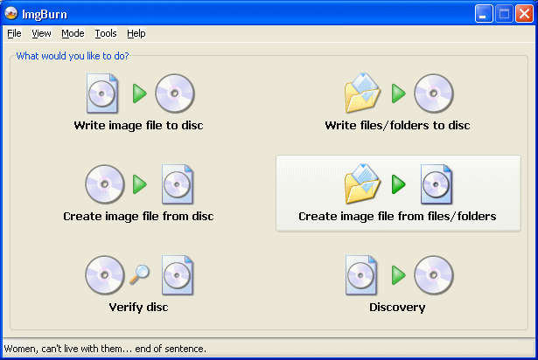Open the Help menu
538x360 pixels.
[x=136, y=33]
